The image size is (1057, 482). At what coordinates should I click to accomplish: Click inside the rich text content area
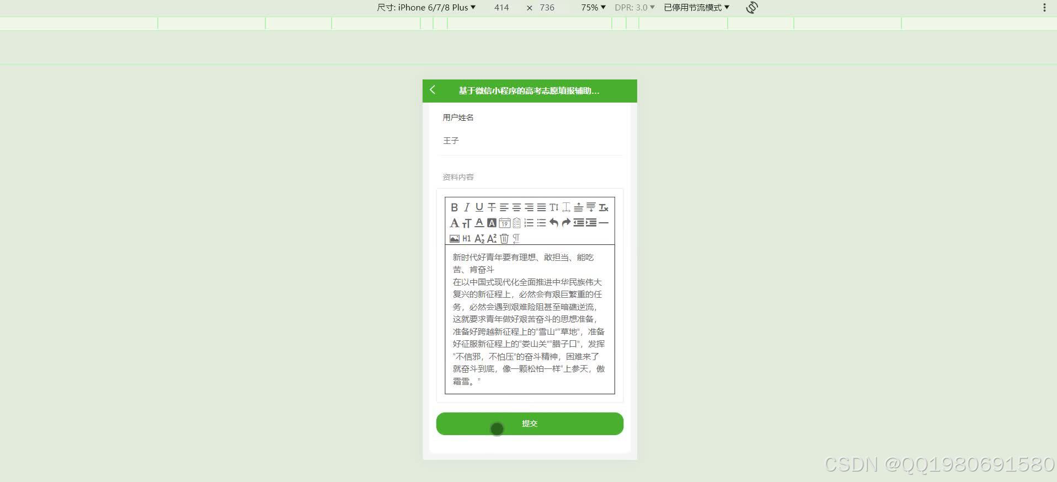(x=530, y=319)
